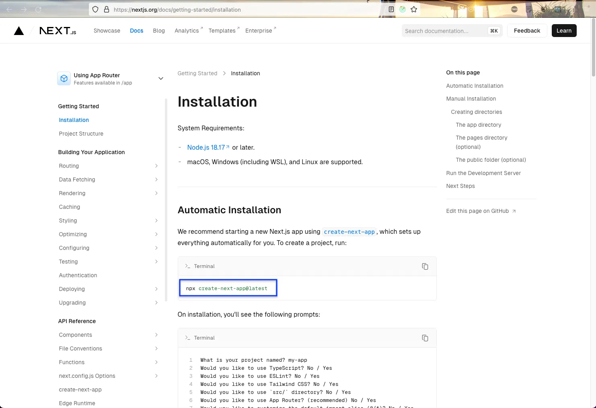Open the create-next-app inline link

pyautogui.click(x=349, y=232)
